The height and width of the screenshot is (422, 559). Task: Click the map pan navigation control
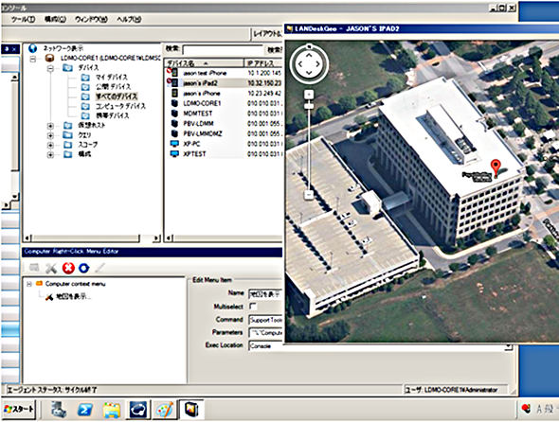pos(309,63)
